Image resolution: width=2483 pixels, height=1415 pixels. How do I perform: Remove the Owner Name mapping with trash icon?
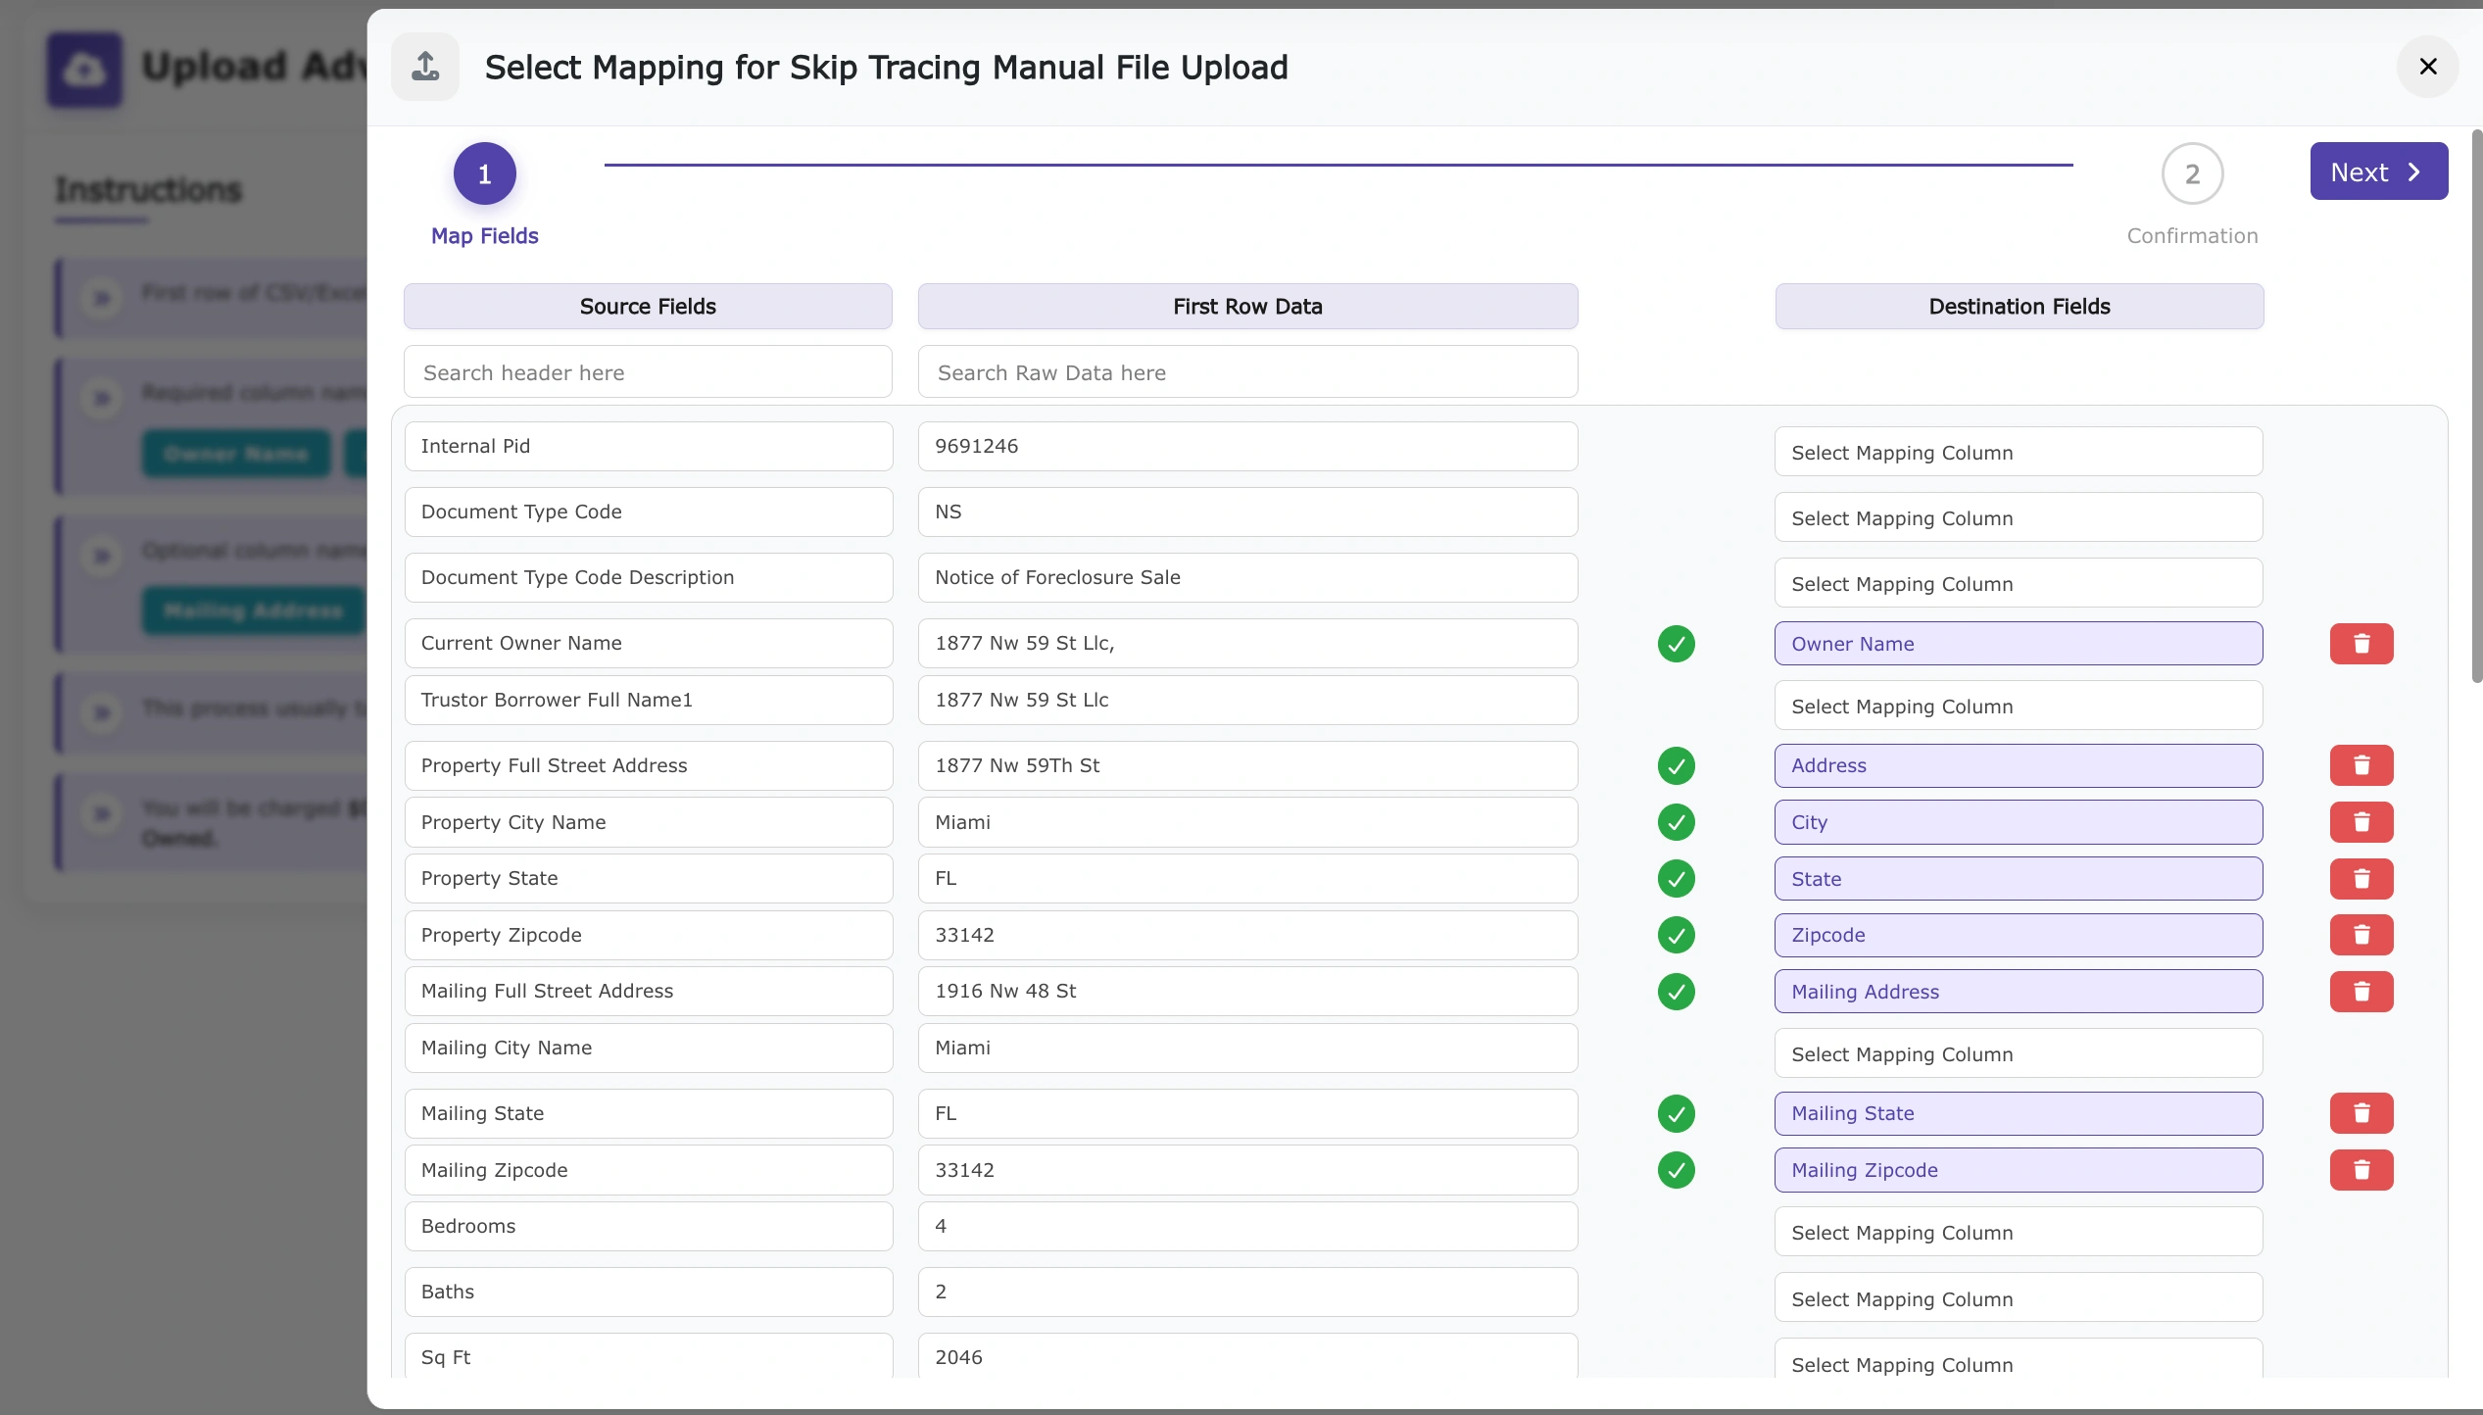2361,643
